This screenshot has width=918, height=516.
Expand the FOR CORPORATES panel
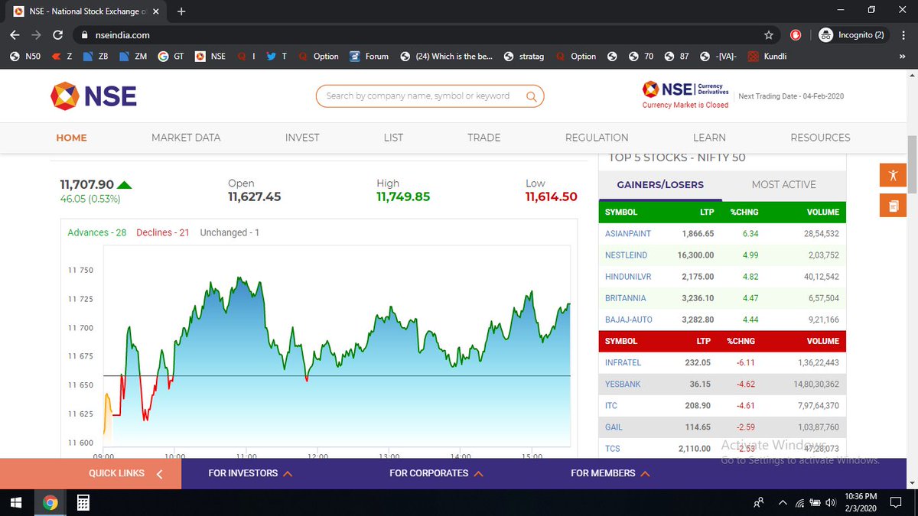[x=436, y=473]
